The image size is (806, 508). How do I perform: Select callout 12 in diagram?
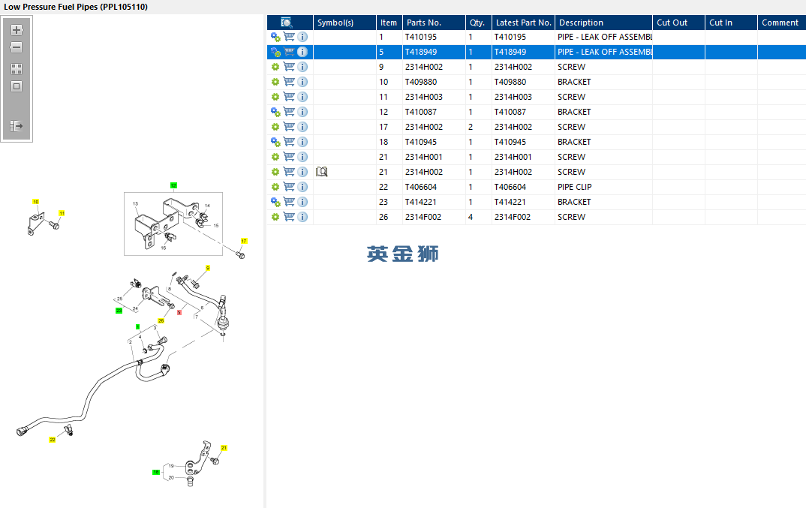(x=174, y=185)
